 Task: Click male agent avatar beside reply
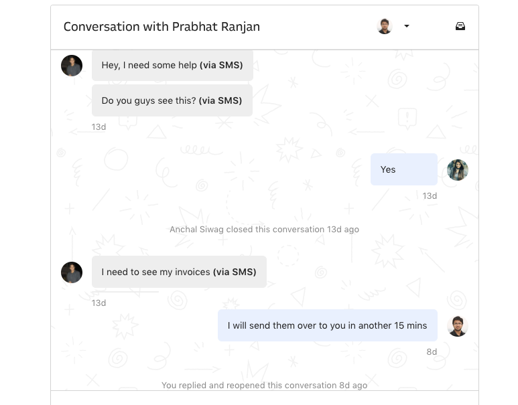pyautogui.click(x=458, y=326)
